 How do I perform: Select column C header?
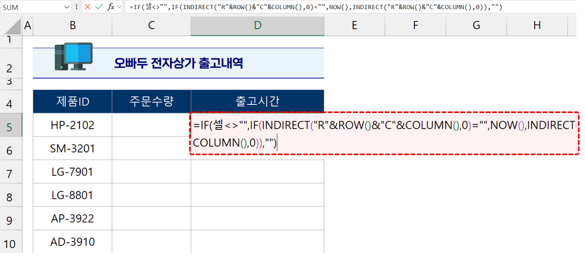point(151,25)
